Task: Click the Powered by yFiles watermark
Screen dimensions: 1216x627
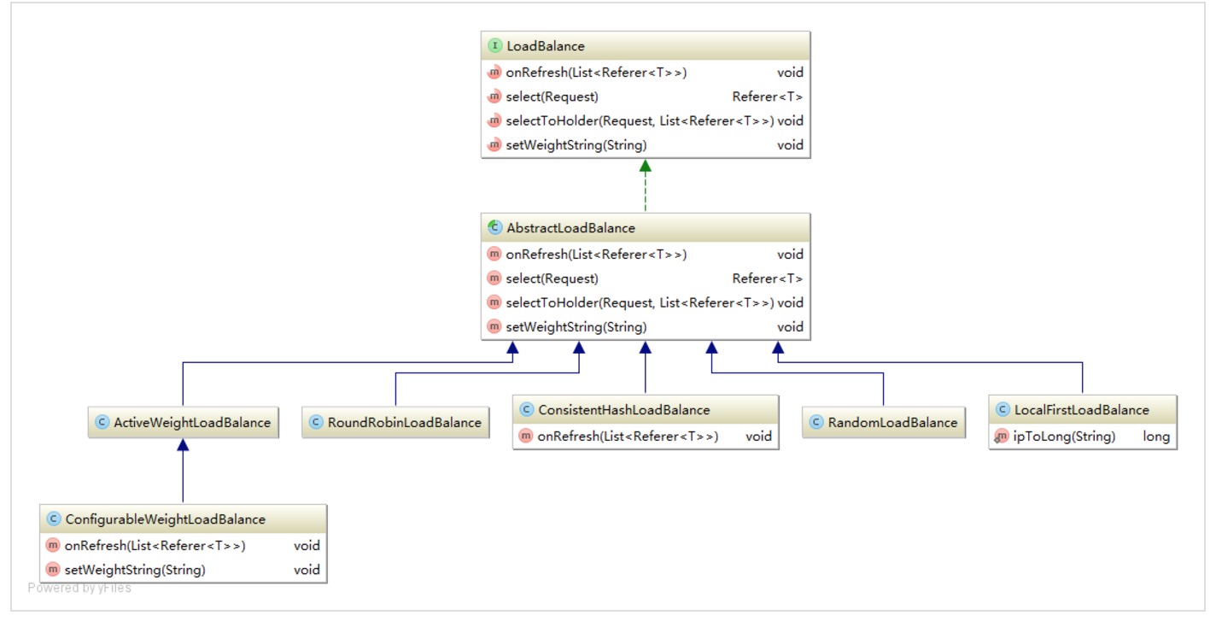Action: point(79,588)
